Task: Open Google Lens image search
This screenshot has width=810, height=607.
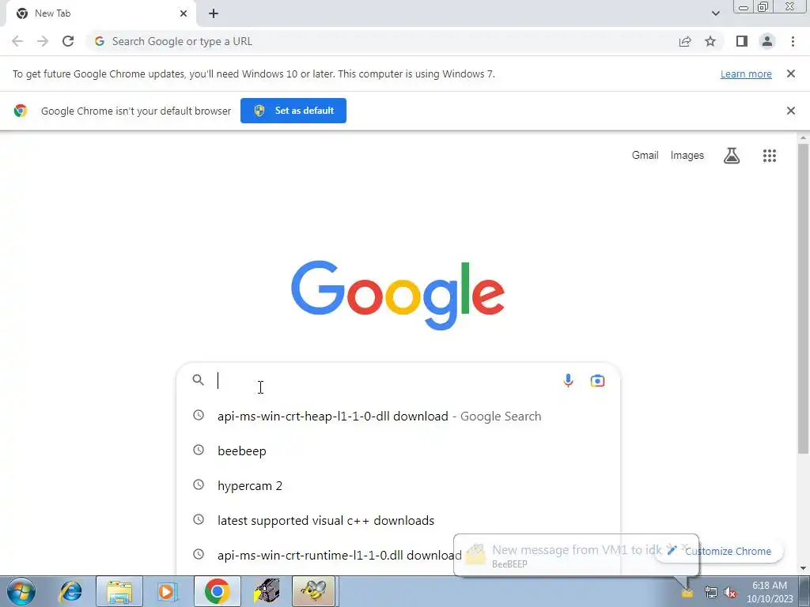Action: coord(597,381)
